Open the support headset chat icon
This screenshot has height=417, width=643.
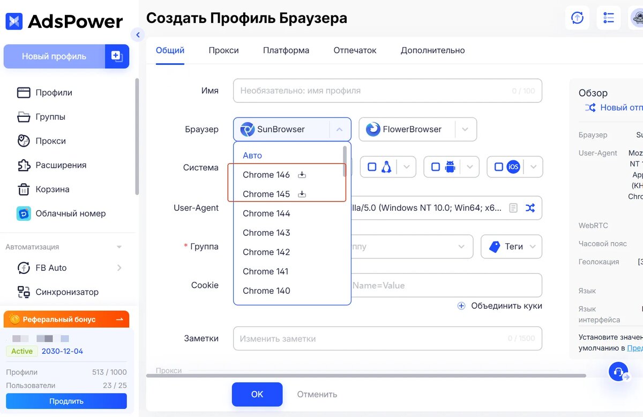pyautogui.click(x=618, y=371)
